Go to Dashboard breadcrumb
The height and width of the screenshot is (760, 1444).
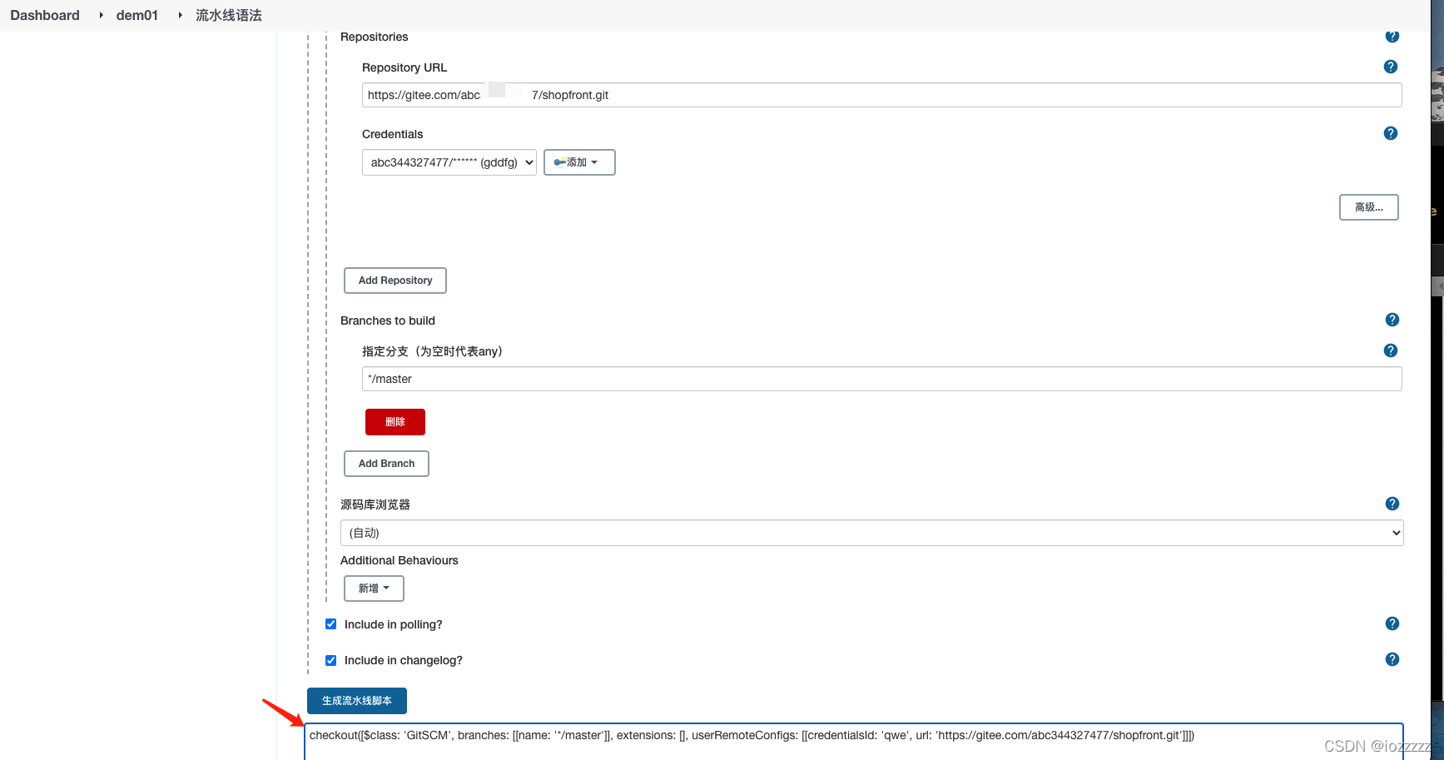(x=45, y=15)
